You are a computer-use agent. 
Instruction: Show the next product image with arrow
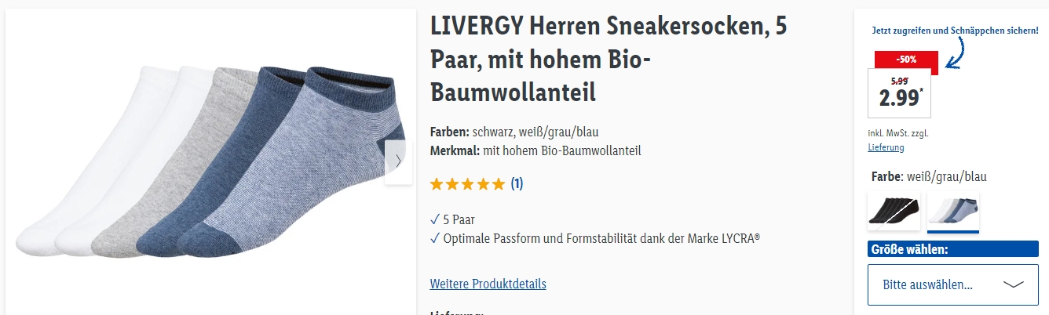[x=398, y=162]
